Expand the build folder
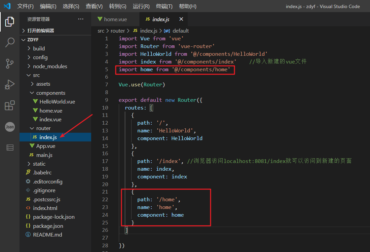This screenshot has width=370, height=252. coord(55,49)
